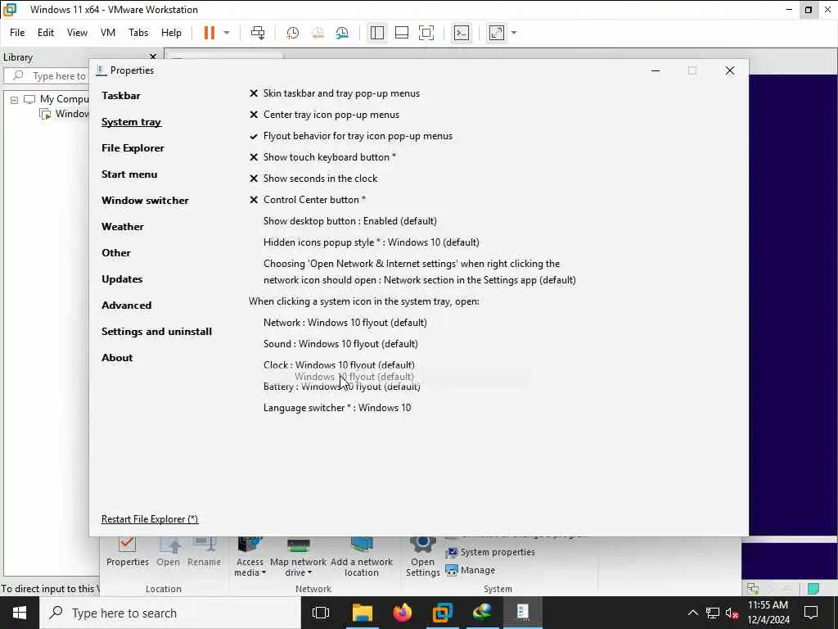This screenshot has width=838, height=629.
Task: Change Network flyout option
Action: tap(345, 323)
